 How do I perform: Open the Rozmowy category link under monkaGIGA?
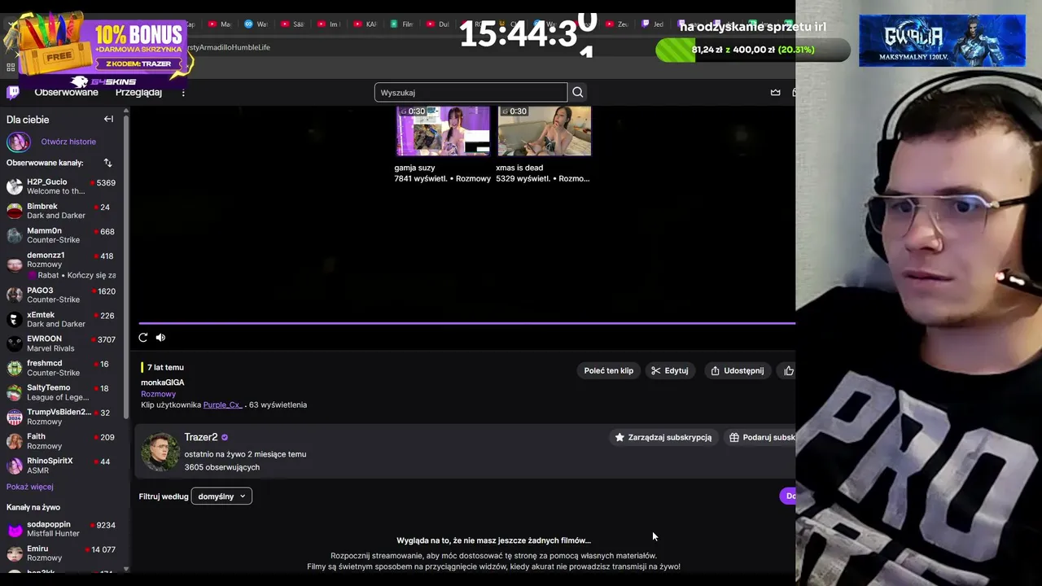click(158, 394)
